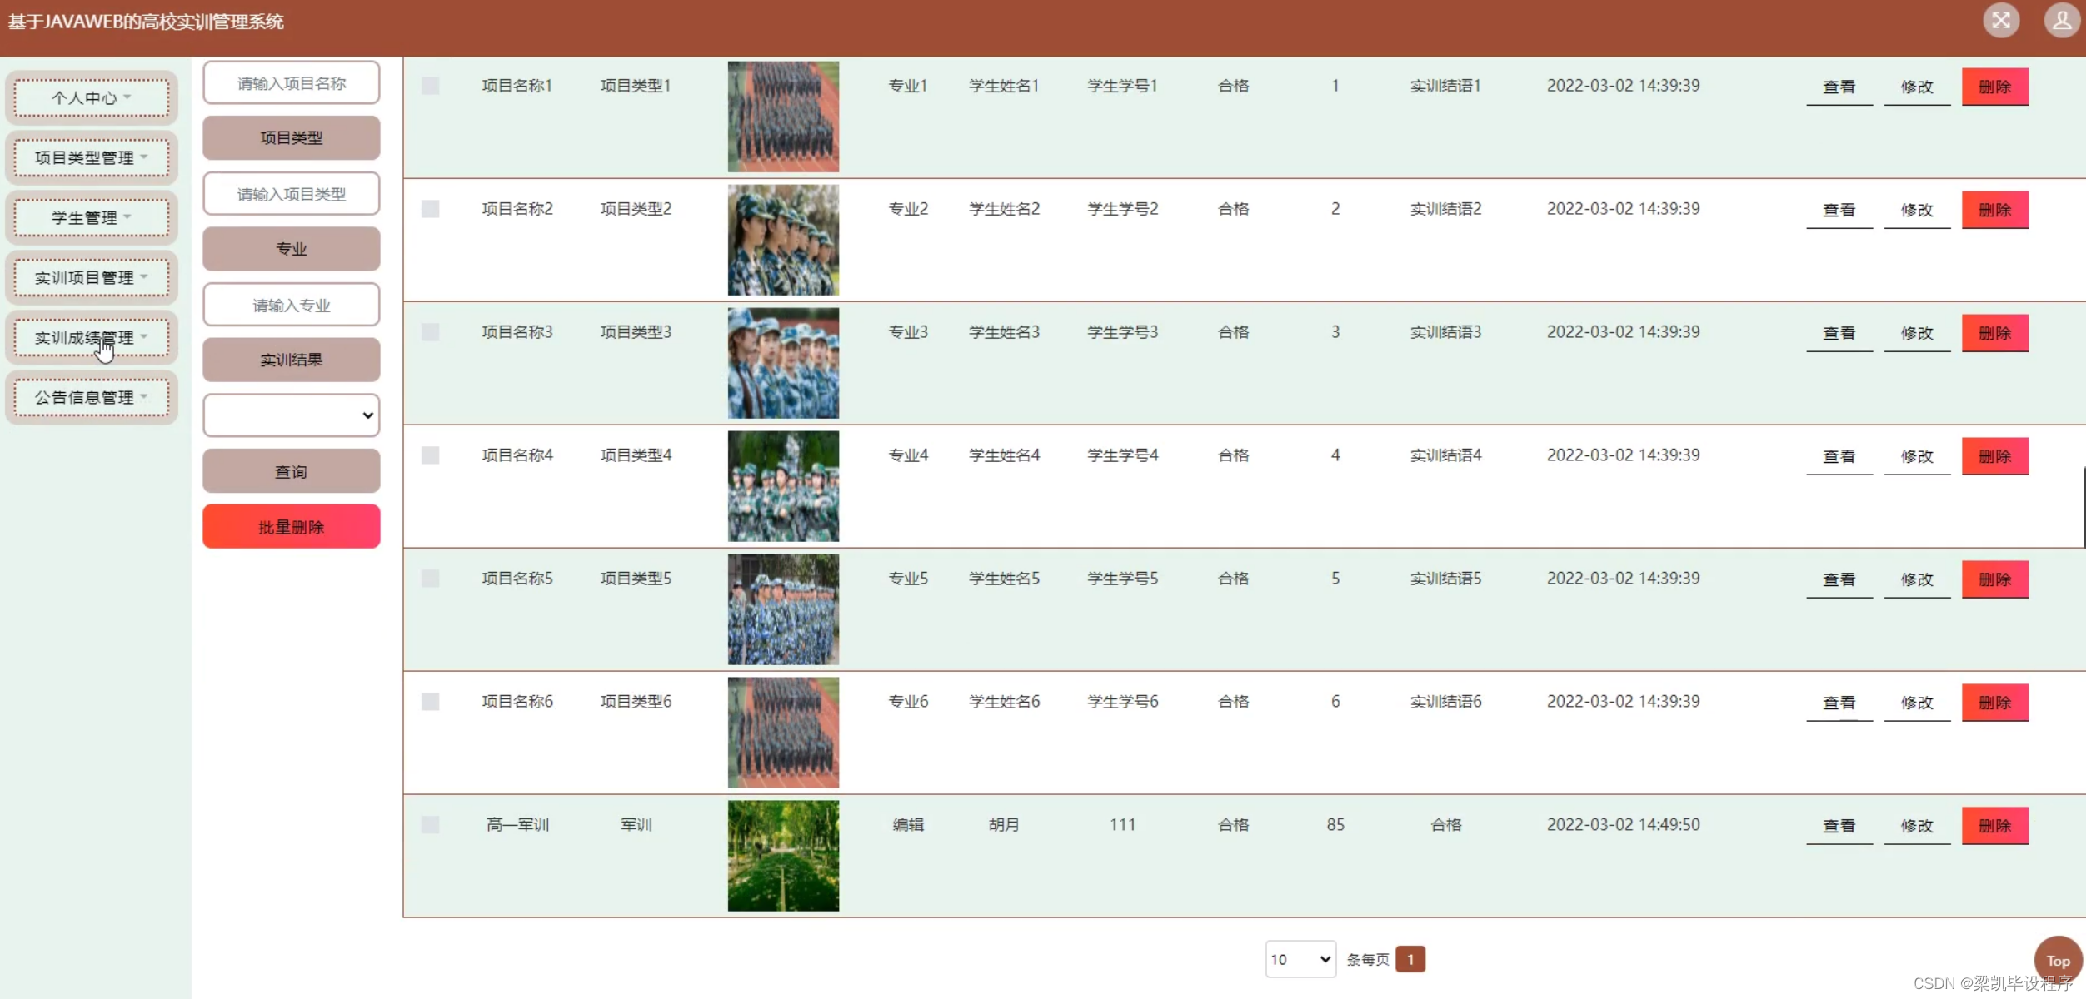Click the user profile icon in header

(x=2061, y=21)
